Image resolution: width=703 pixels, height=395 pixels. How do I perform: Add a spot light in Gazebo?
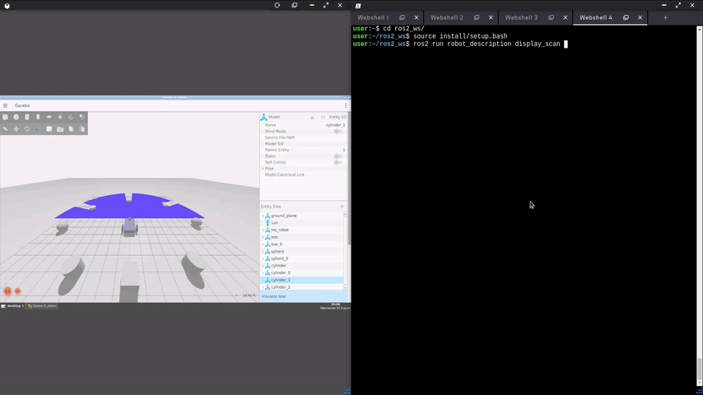[x=81, y=117]
